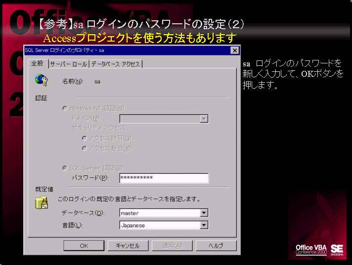Expand the ドメイン dropdown arrow
This screenshot has width=352, height=265.
204,118
